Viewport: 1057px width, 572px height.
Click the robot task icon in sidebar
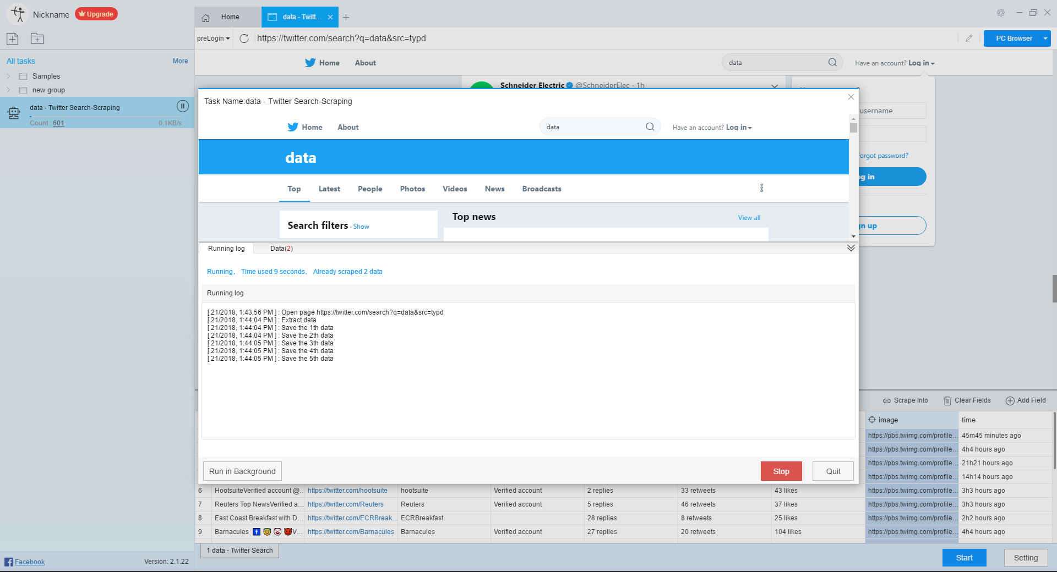(14, 113)
